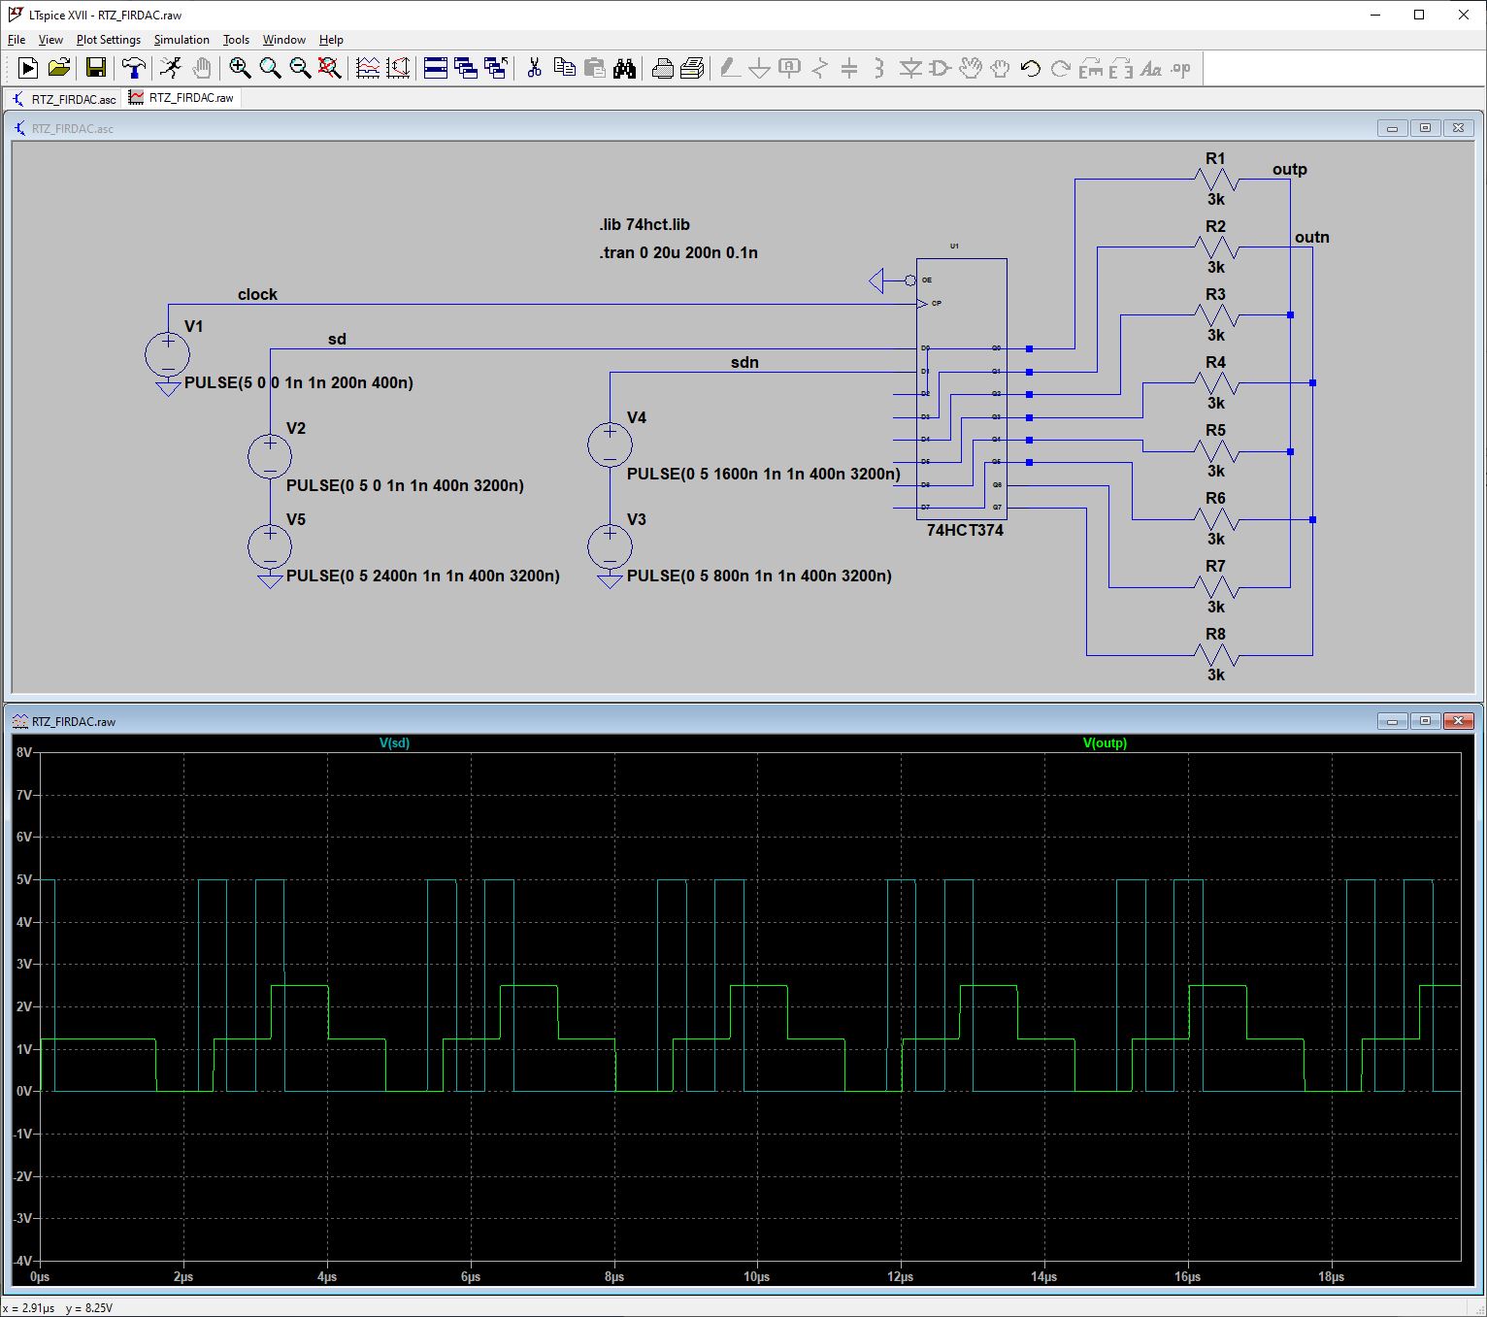This screenshot has width=1487, height=1317.
Task: Click the 8V vertical axis label
Action: pos(24,752)
